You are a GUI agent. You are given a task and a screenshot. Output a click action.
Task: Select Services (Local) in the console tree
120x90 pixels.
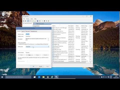coord(28,23)
